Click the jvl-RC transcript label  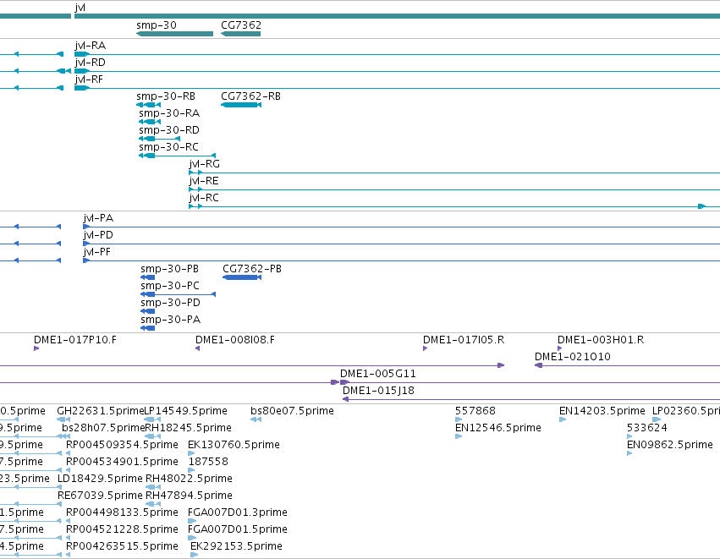[204, 198]
